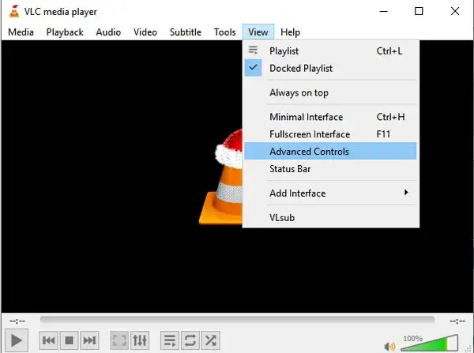The height and width of the screenshot is (353, 474).
Task: Stop playback with the stop button
Action: tap(69, 340)
